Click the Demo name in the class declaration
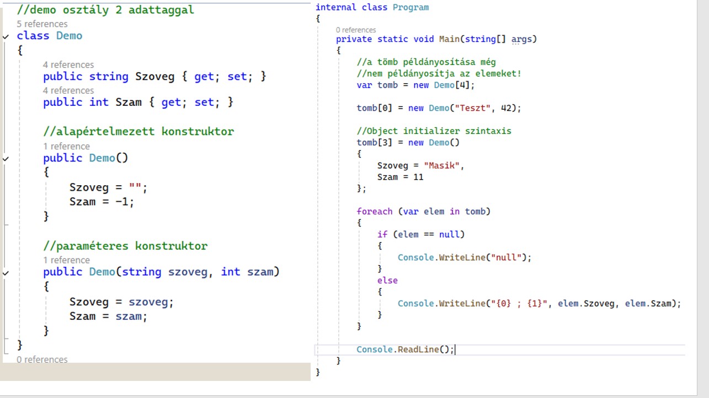 point(69,36)
